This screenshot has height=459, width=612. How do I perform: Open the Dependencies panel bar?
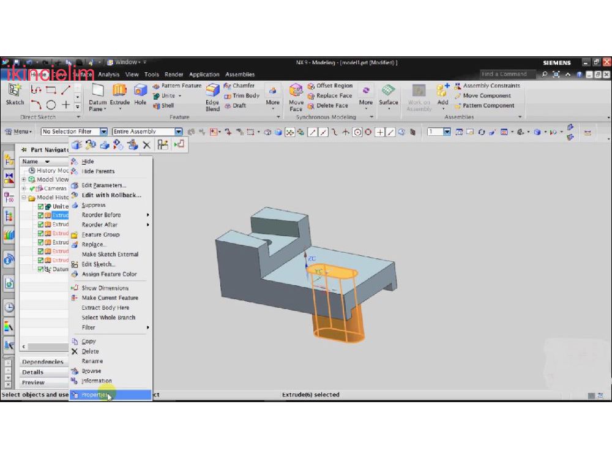point(44,362)
